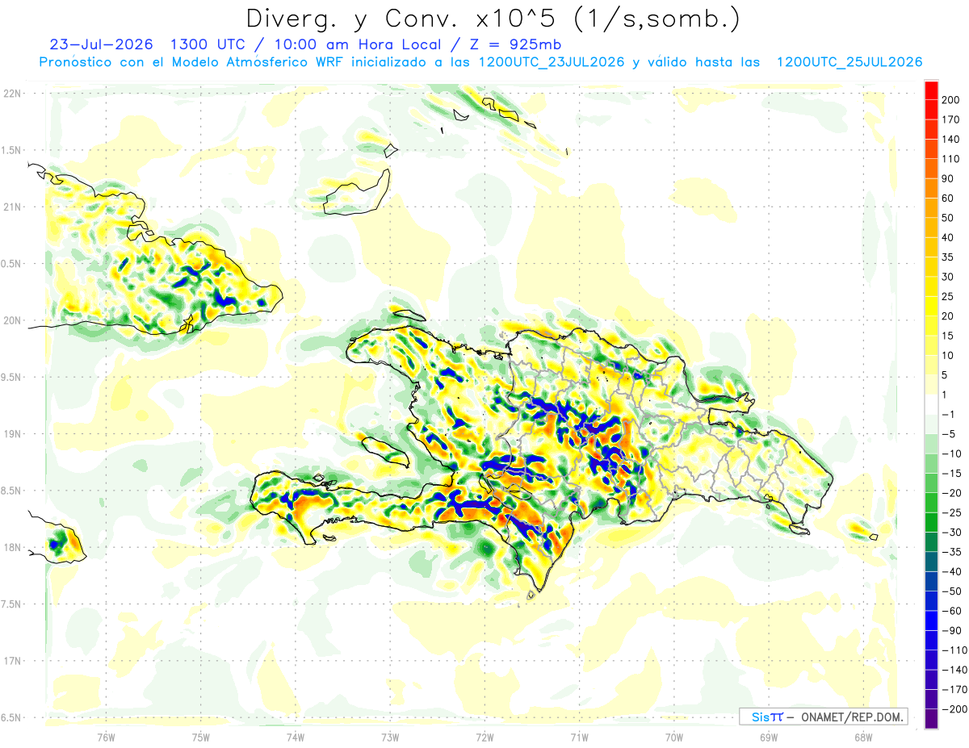Click the "22N" latitude label
969x748 pixels.
tap(11, 94)
